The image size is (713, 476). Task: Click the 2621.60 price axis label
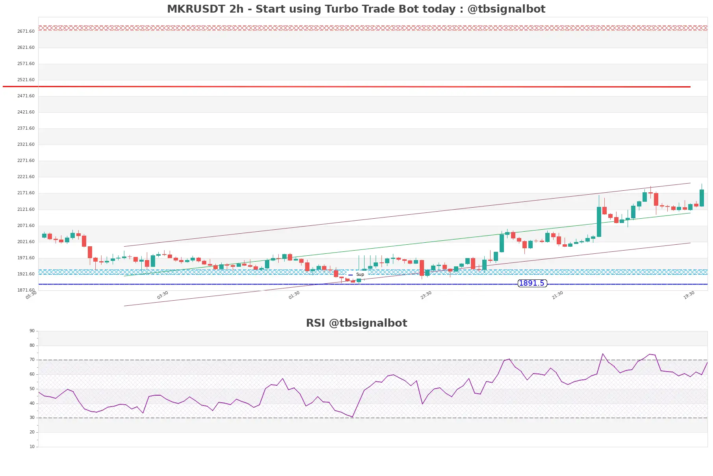26,47
